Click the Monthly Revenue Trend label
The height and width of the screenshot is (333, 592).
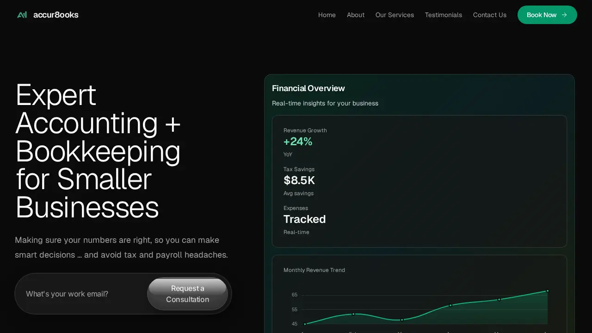(x=314, y=270)
